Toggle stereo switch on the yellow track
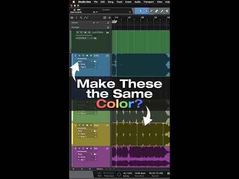Image resolution: width=239 pixels, height=179 pixels. point(95,131)
